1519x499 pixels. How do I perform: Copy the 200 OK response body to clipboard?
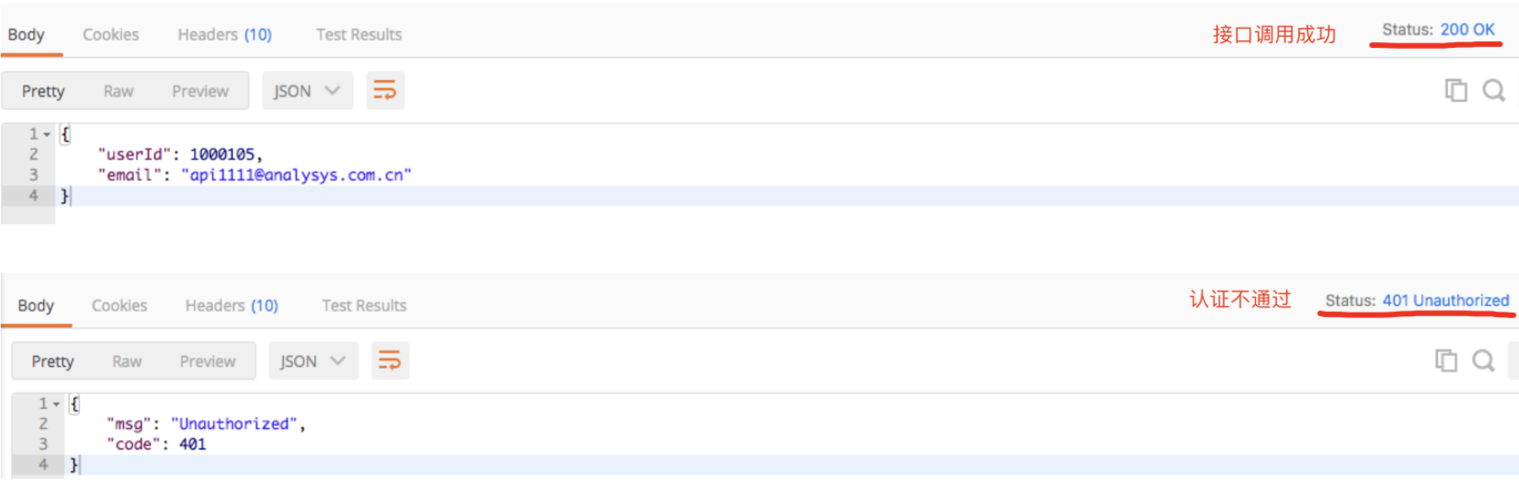coord(1456,90)
